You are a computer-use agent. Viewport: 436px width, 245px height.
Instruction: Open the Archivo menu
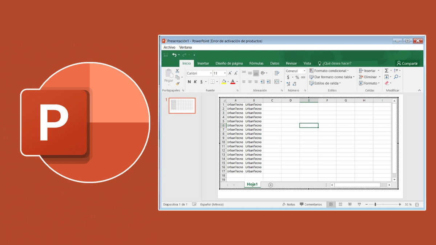(x=169, y=47)
